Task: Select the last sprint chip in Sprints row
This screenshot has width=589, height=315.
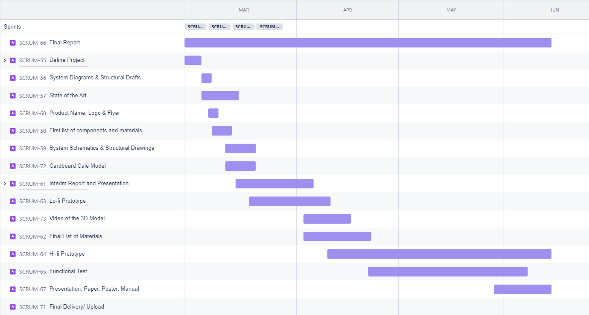Action: (x=269, y=27)
